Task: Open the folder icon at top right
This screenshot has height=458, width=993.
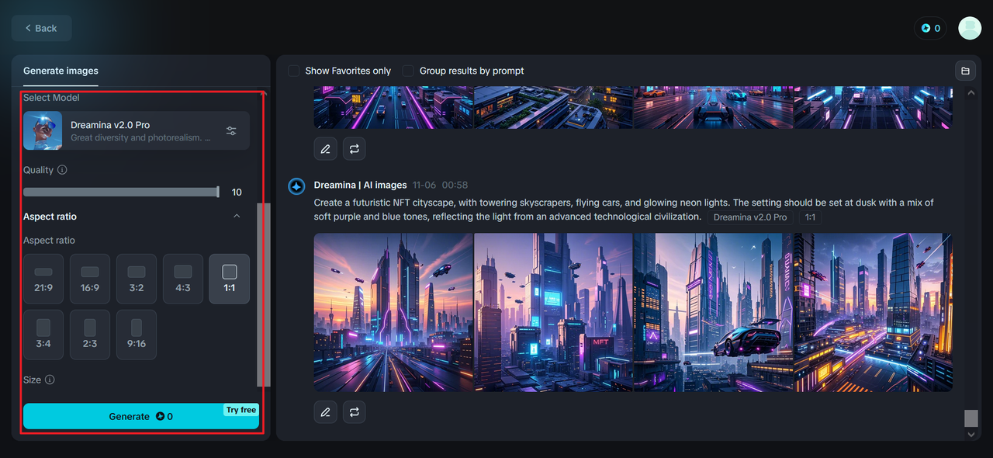Action: coord(965,71)
